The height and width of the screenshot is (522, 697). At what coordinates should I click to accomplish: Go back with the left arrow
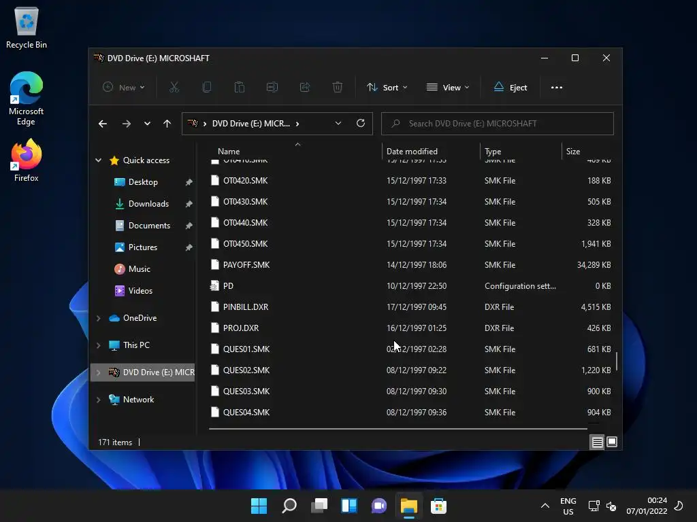click(x=103, y=124)
